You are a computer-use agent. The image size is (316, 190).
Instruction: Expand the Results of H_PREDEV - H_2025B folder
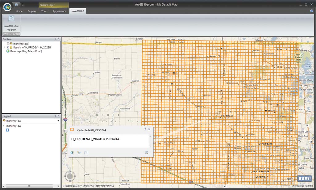[x=4, y=47]
